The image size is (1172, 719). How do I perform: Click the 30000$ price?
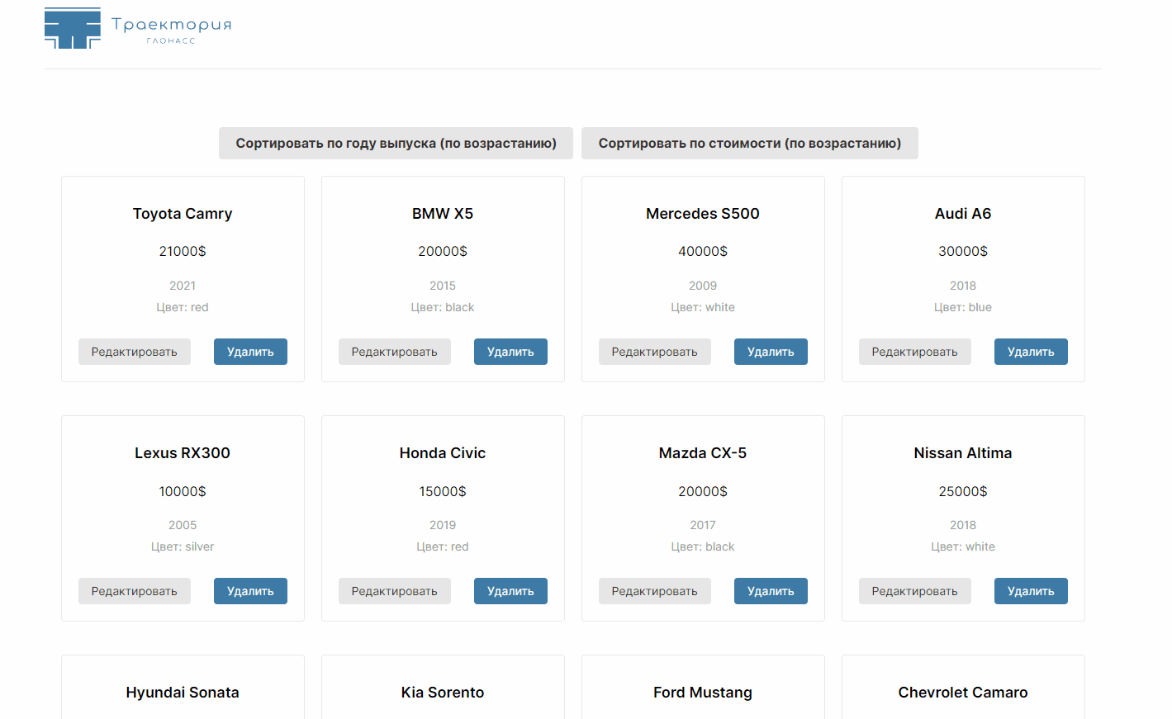[x=963, y=251]
